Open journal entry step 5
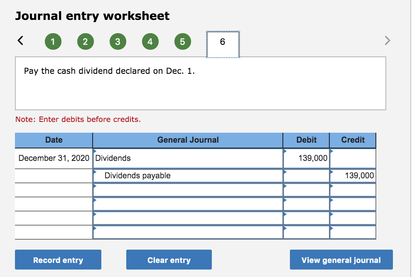 183,41
